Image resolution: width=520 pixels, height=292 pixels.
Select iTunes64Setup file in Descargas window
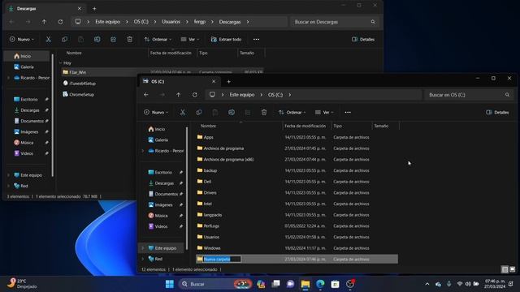click(82, 84)
